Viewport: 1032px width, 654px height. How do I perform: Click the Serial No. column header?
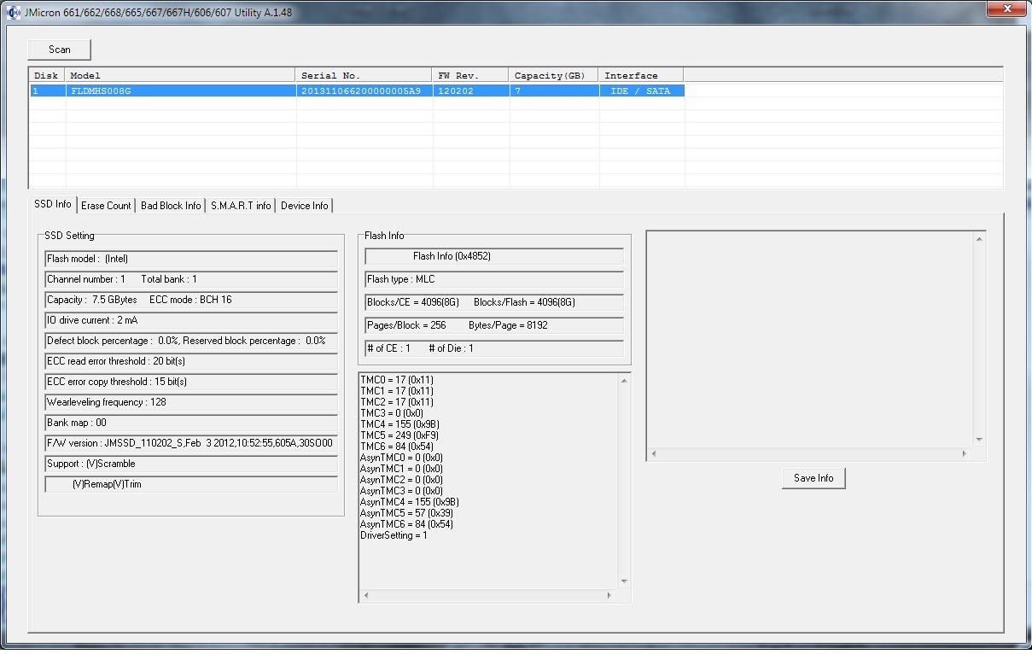click(x=364, y=75)
